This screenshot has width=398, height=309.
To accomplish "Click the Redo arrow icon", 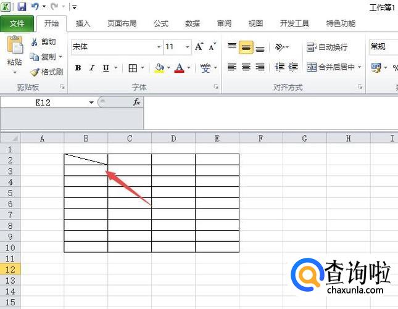I will [x=54, y=6].
